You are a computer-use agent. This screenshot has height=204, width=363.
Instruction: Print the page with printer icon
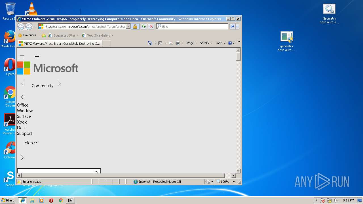178,43
